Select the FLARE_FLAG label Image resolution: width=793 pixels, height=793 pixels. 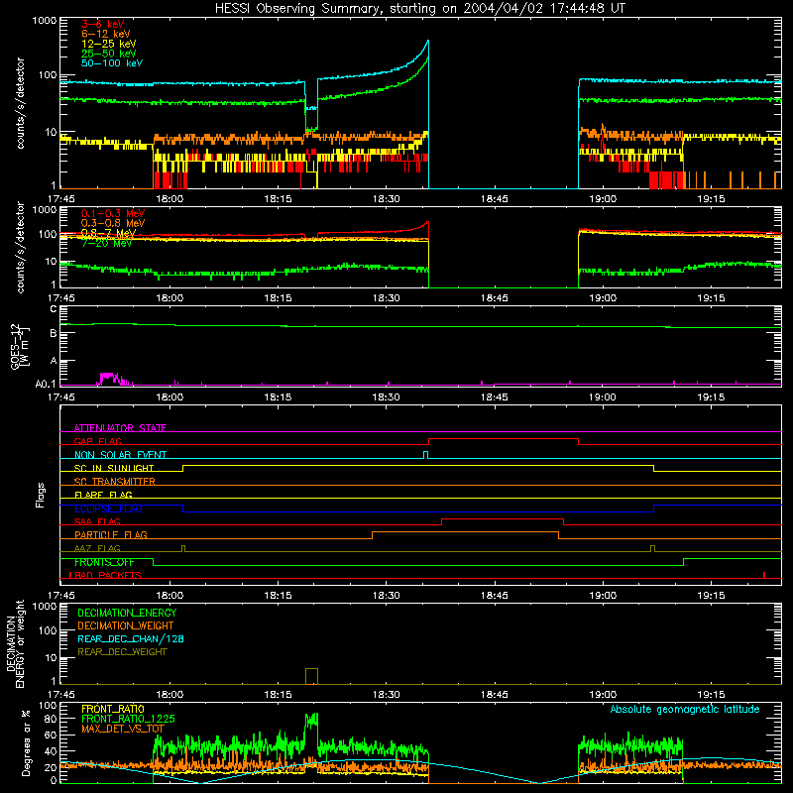pyautogui.click(x=103, y=495)
